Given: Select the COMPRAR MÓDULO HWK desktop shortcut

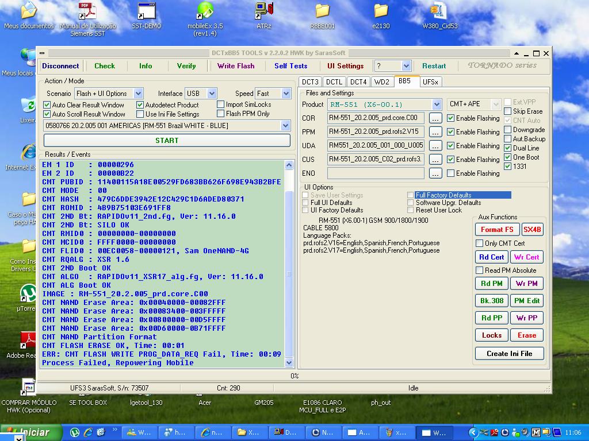Looking at the screenshot, I should [x=29, y=396].
